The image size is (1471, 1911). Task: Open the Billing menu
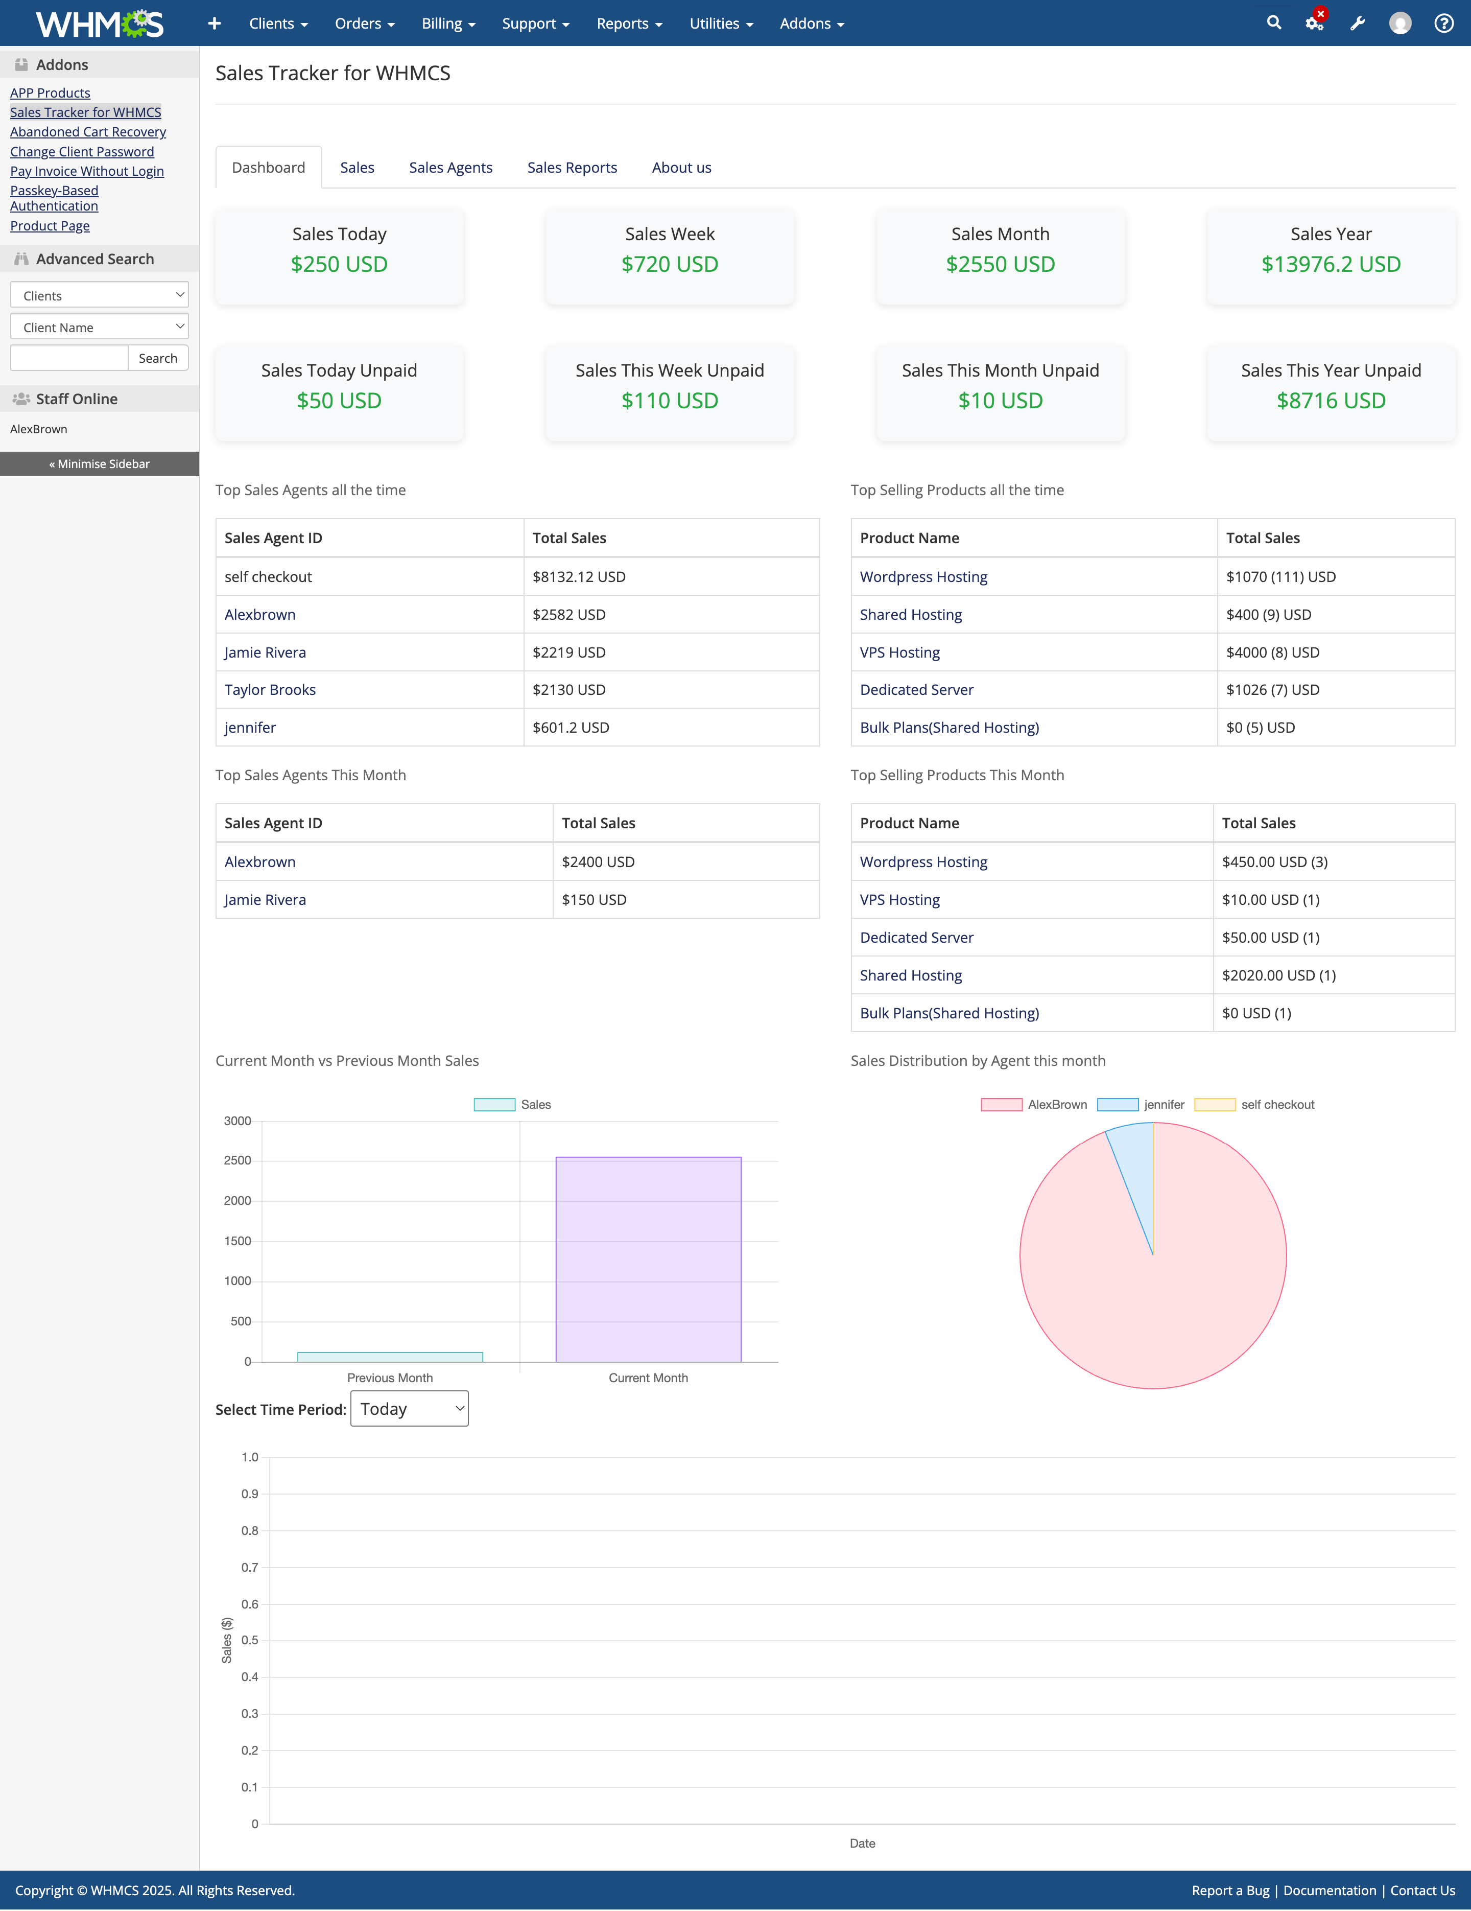coord(448,24)
